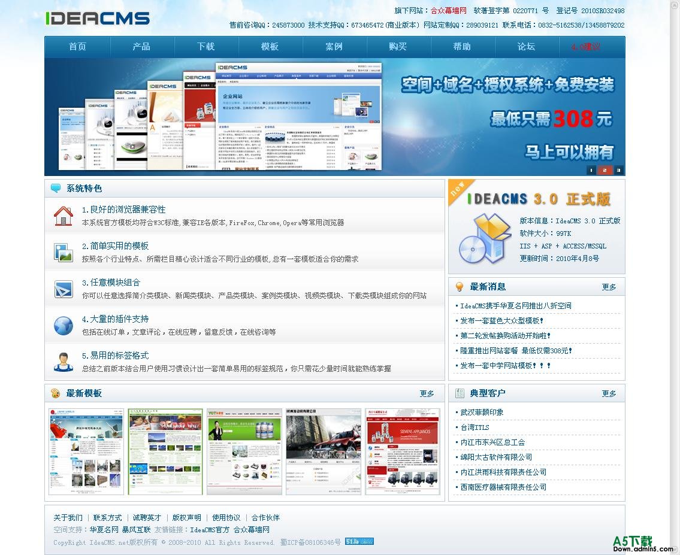Click 更多 in the 最新模板 panel
This screenshot has height=555, width=680.
(427, 393)
